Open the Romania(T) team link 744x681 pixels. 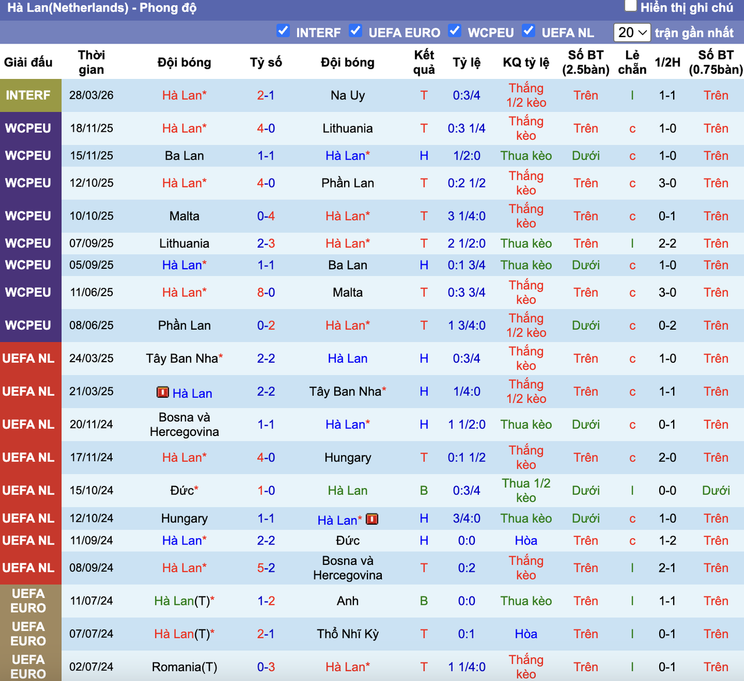pyautogui.click(x=184, y=667)
